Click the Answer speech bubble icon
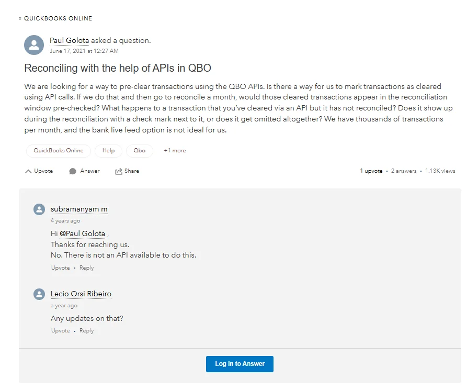The image size is (467, 390). [x=73, y=171]
